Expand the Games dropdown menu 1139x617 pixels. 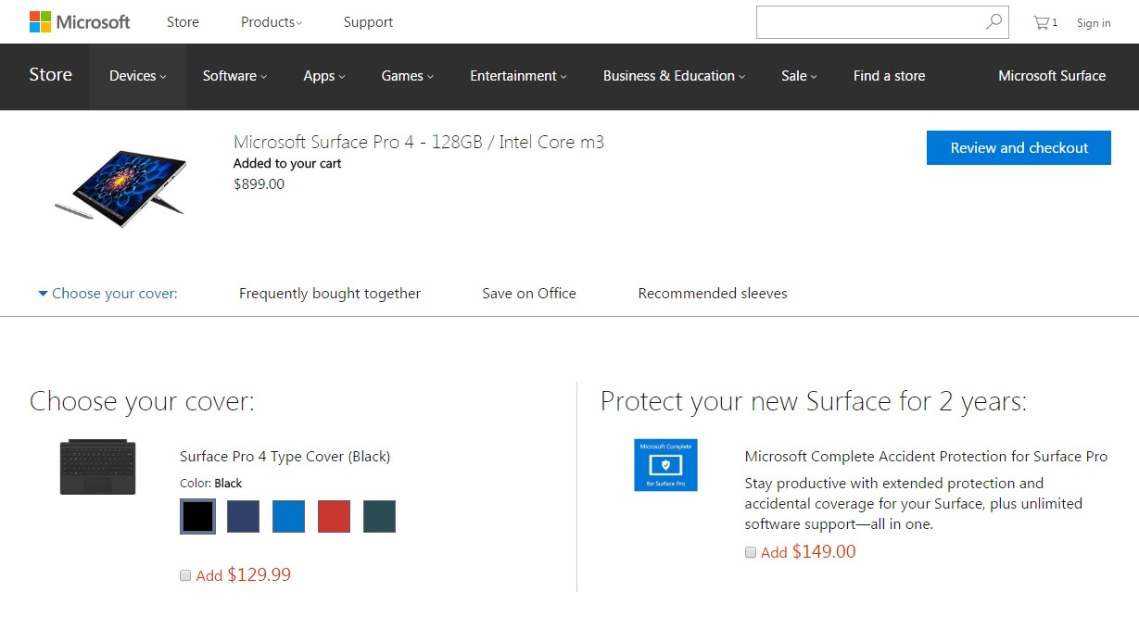[x=407, y=76]
